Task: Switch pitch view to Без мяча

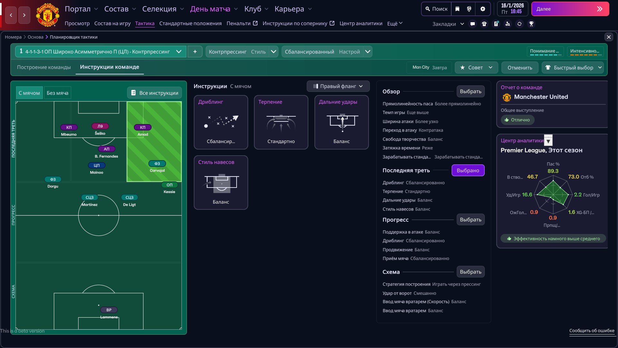Action: pos(57,93)
